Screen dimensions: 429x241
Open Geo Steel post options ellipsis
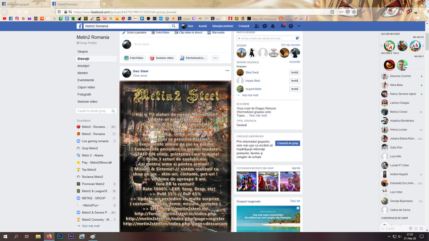[228, 71]
